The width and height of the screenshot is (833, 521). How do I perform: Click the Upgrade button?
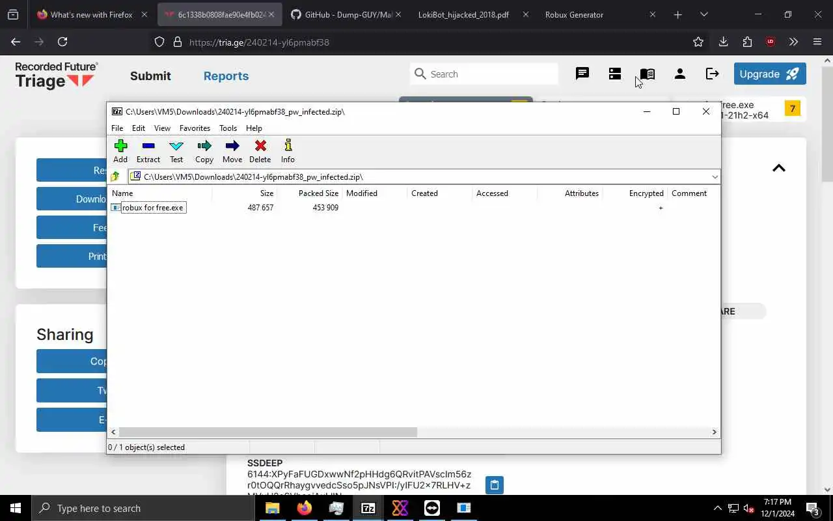(x=770, y=74)
